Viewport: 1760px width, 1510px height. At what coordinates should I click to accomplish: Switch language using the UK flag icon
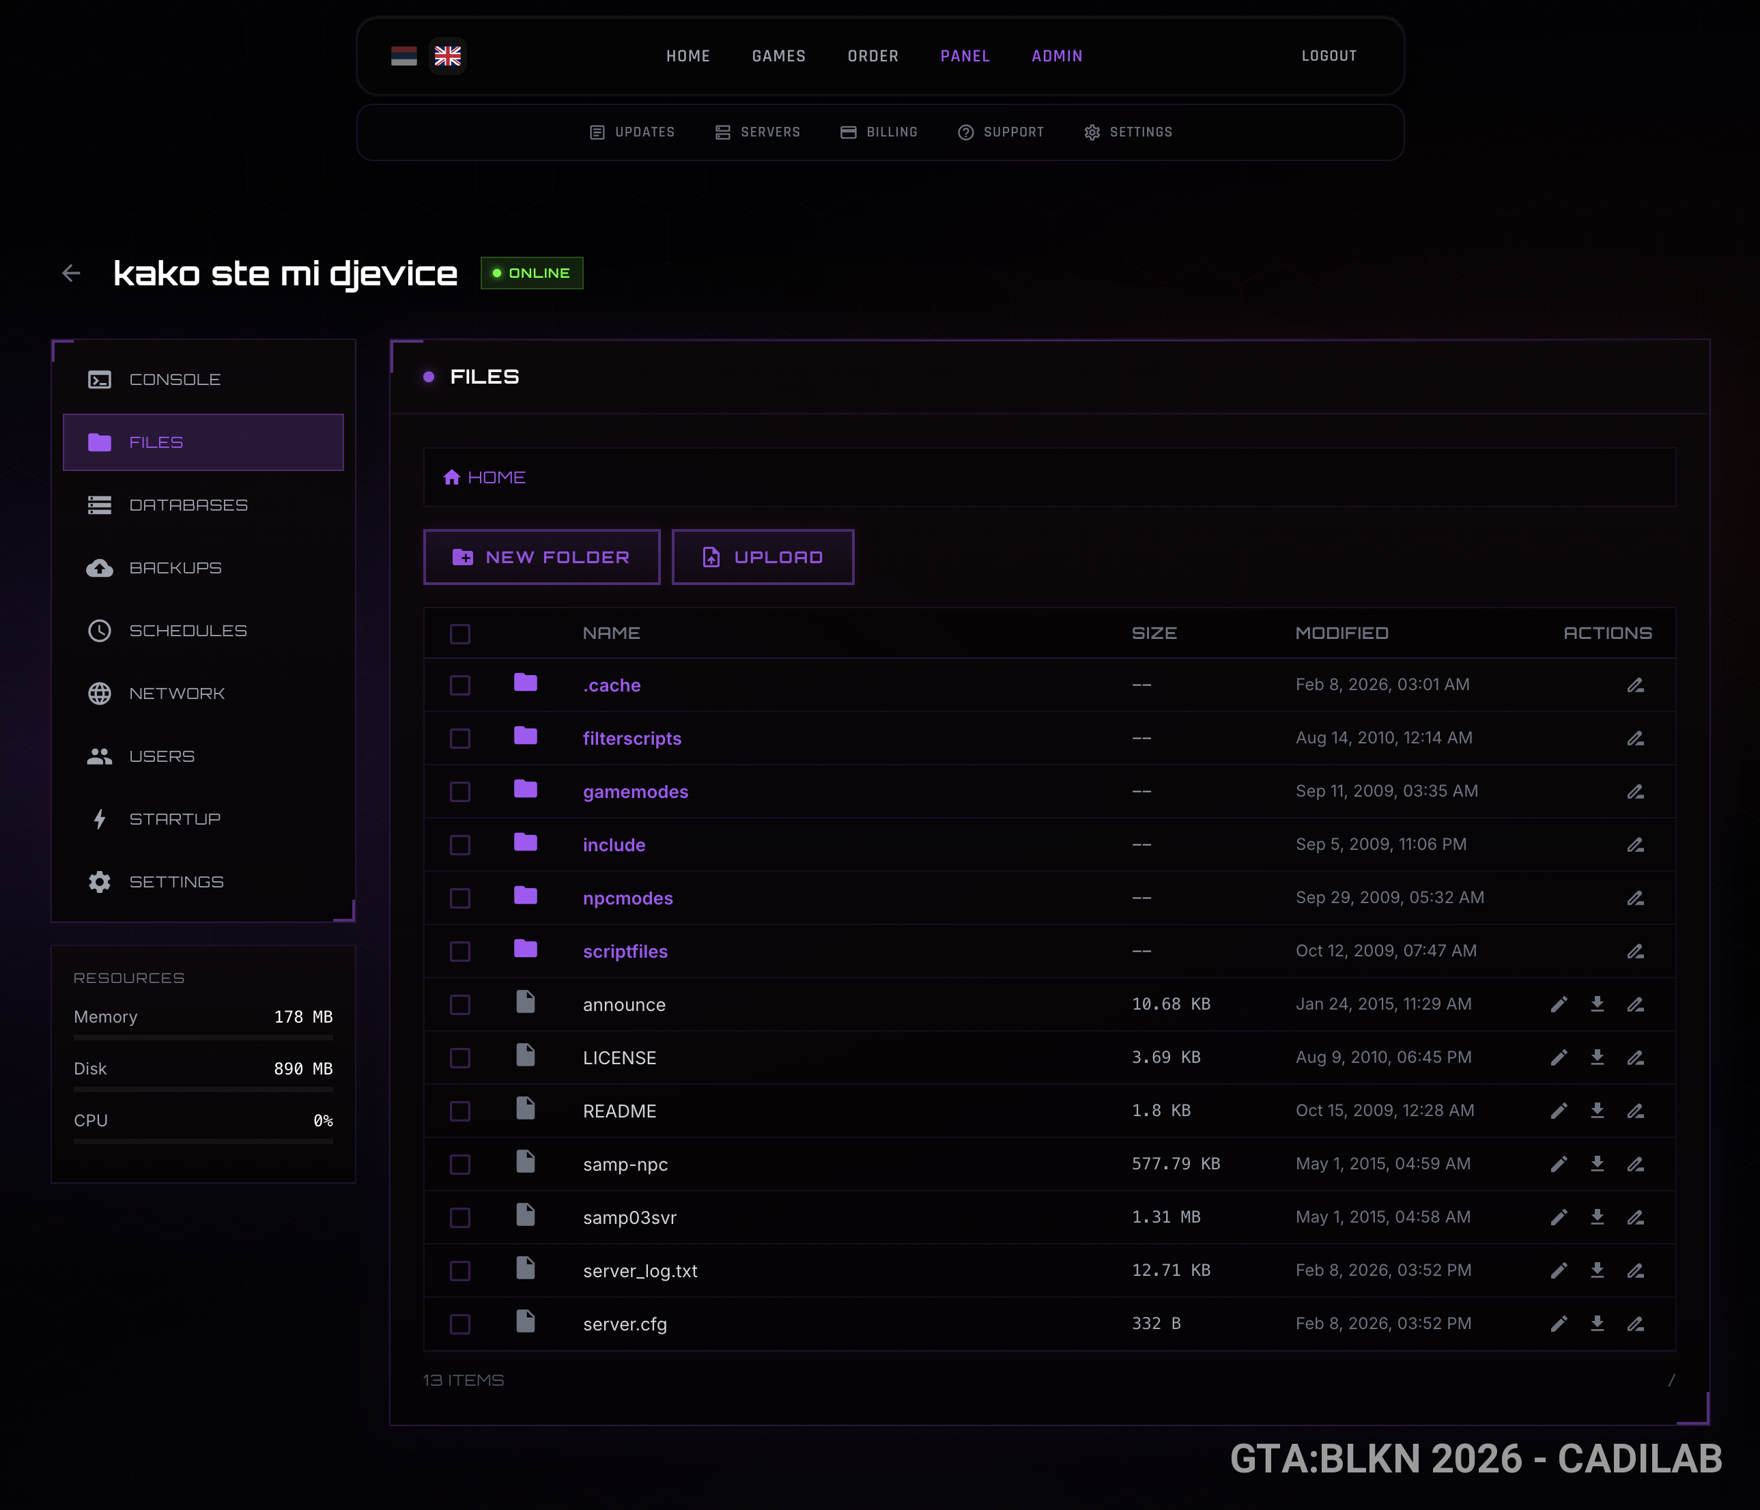point(448,56)
